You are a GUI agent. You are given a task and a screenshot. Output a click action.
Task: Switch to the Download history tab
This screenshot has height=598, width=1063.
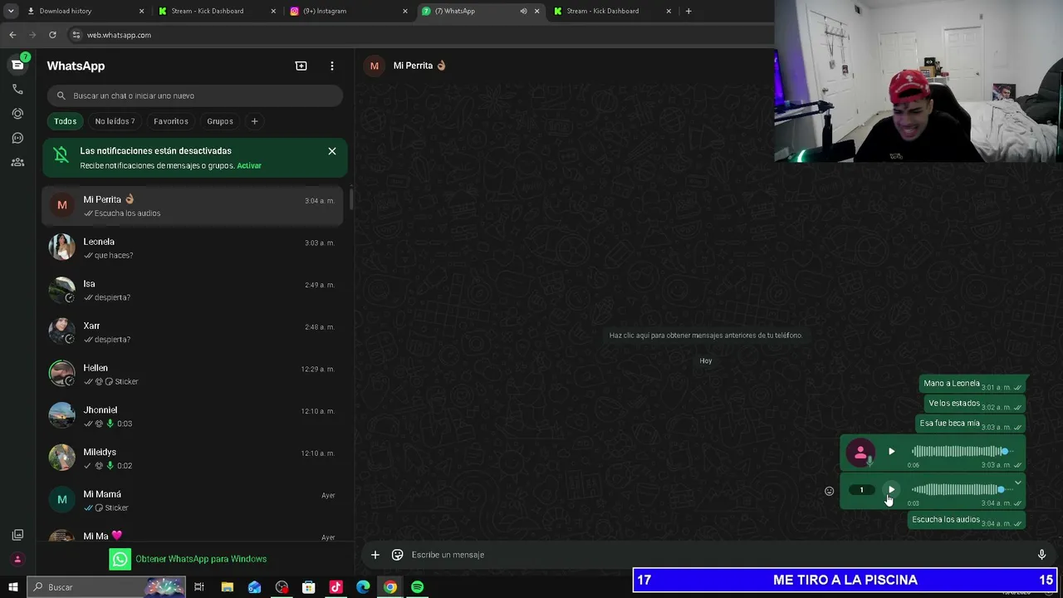pyautogui.click(x=86, y=11)
